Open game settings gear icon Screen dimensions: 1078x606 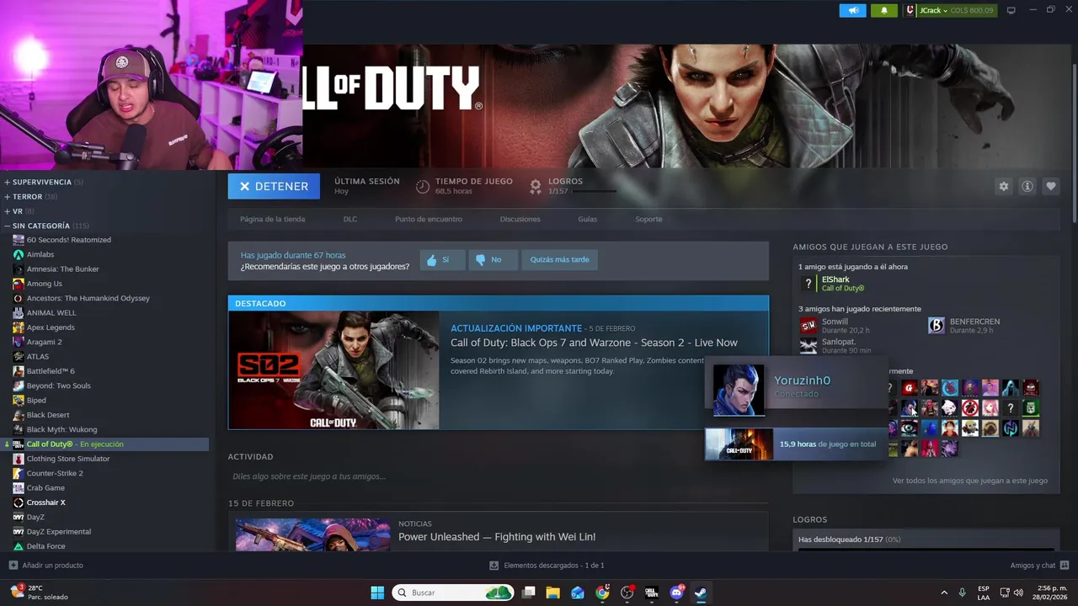pos(1003,186)
